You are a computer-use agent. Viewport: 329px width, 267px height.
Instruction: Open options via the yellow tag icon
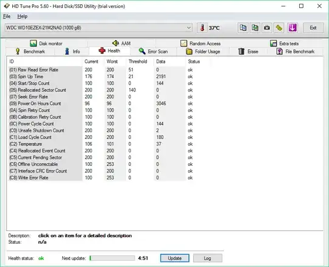[279, 27]
